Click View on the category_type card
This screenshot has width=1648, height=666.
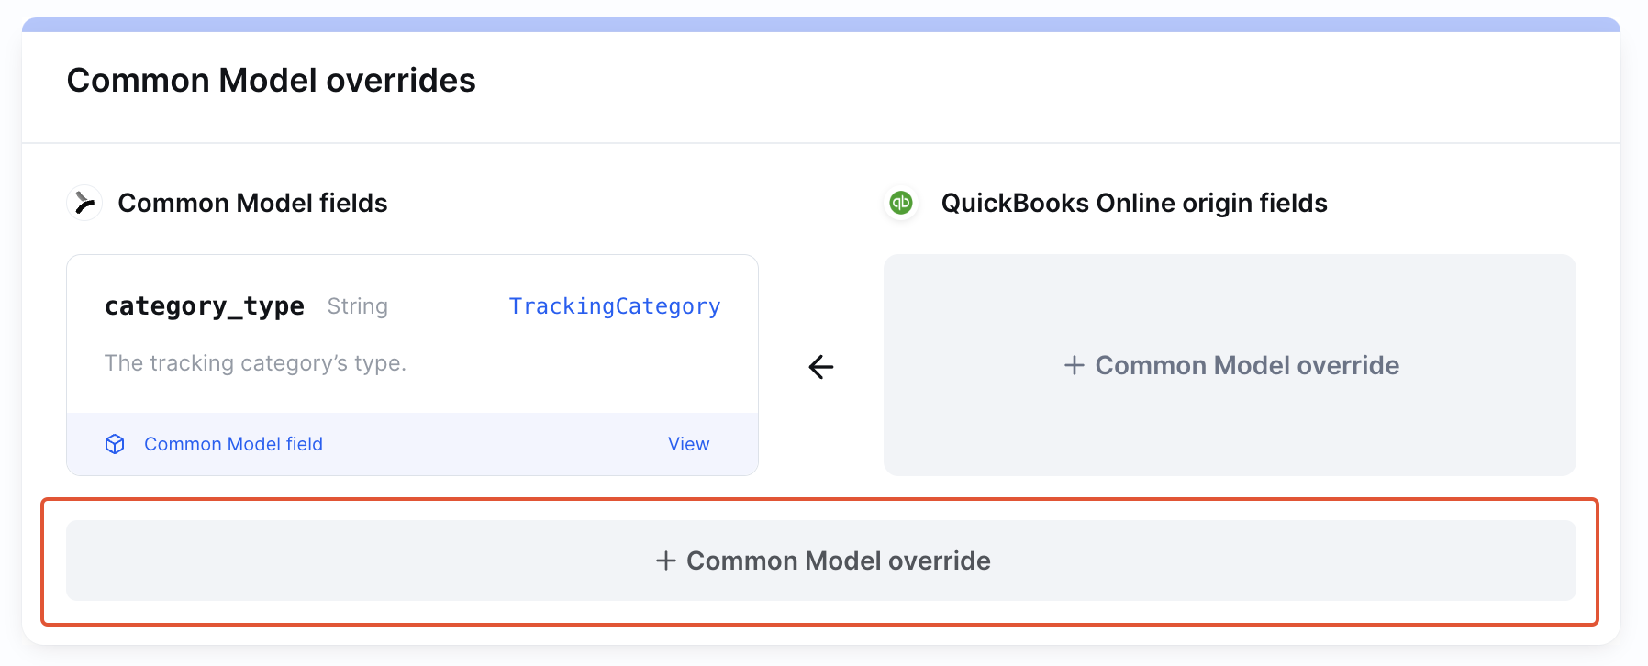pyautogui.click(x=688, y=444)
